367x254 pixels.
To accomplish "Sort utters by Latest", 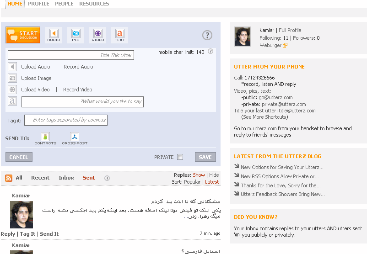I will coord(212,182).
